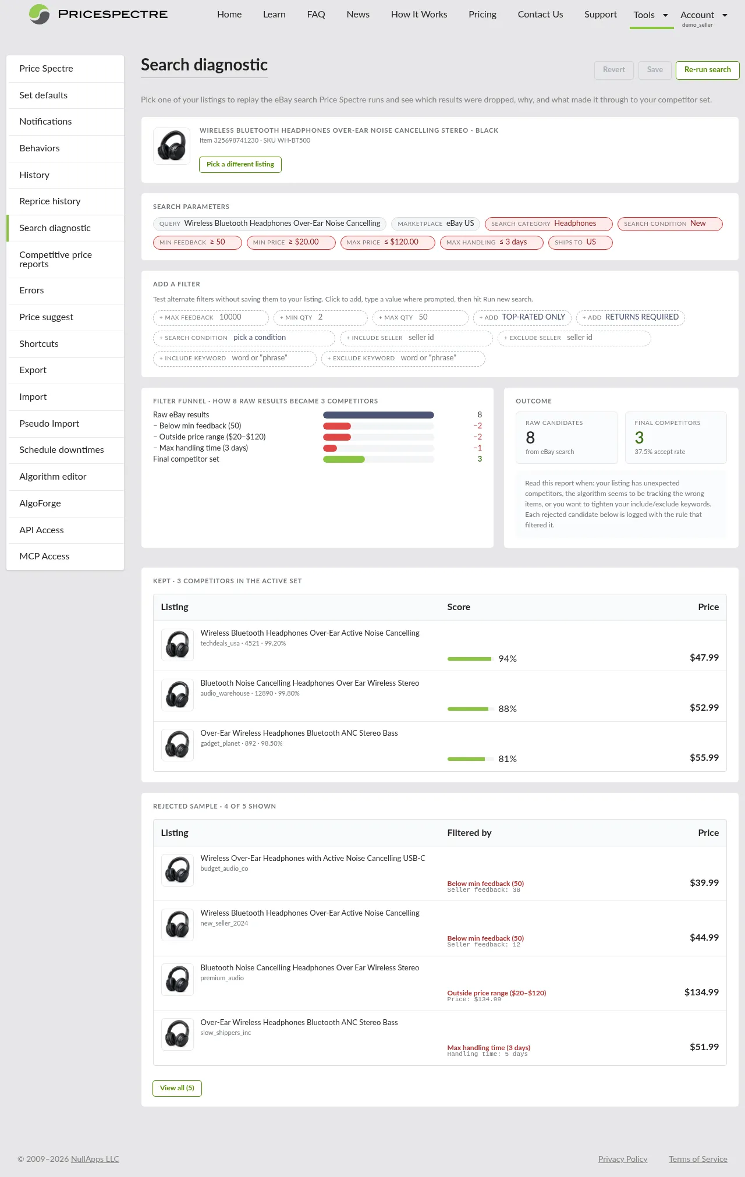Toggle the Max Handling 3 days chip
745x1177 pixels.
[x=492, y=243]
